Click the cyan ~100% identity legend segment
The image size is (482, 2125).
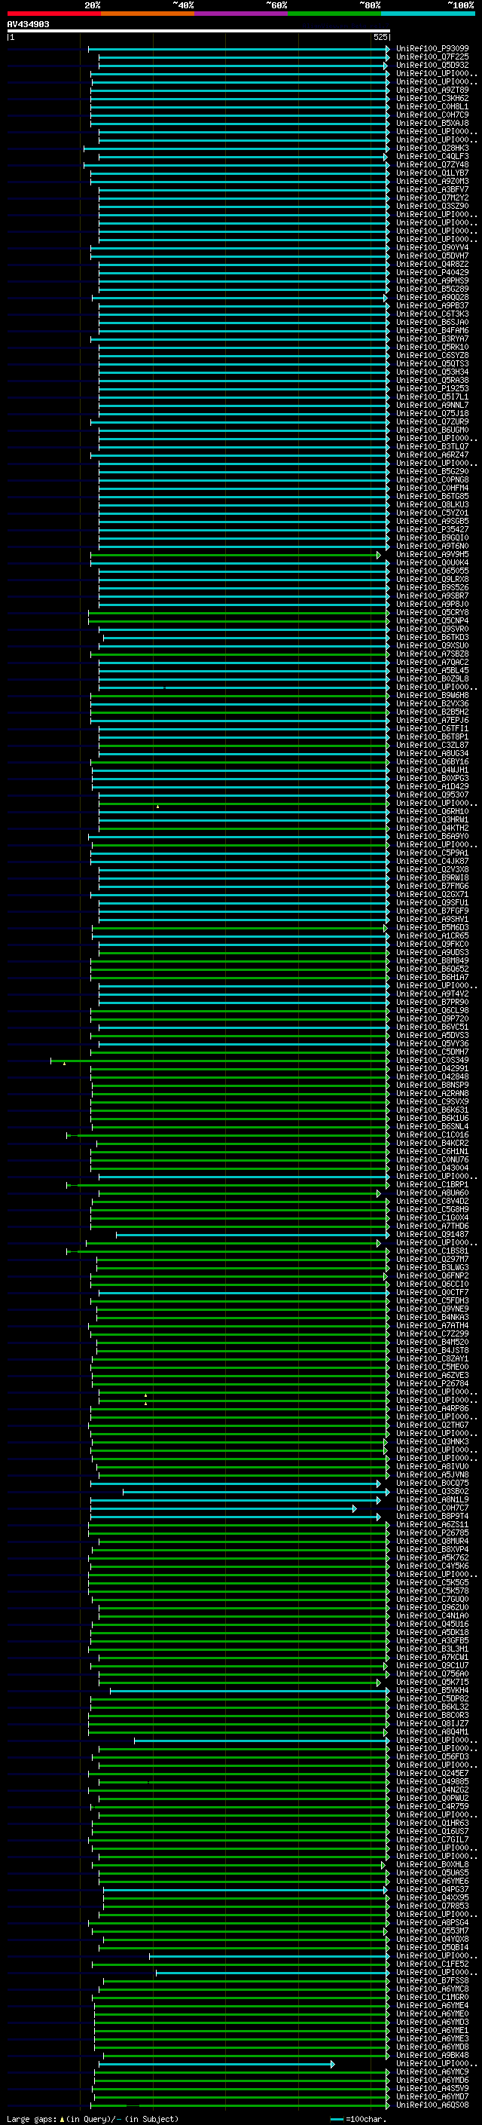point(428,14)
